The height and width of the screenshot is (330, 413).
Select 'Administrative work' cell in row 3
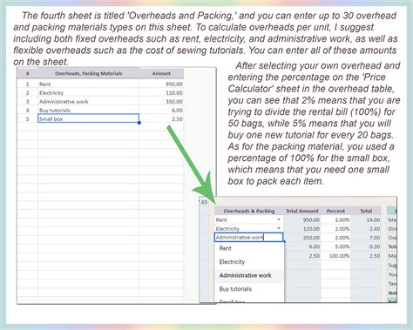(x=88, y=102)
